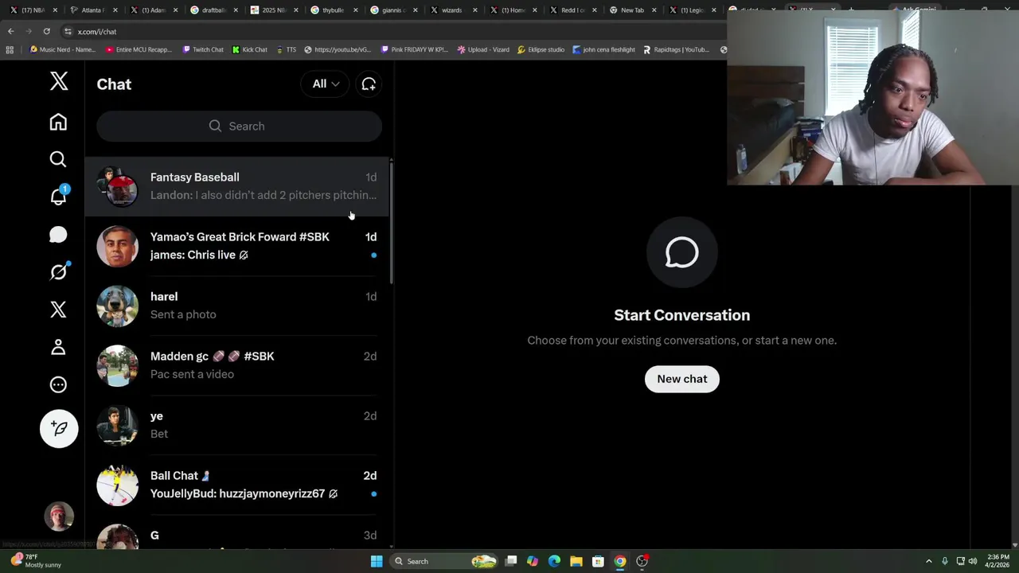Open the Fantasy Baseball conversation
1019x573 pixels.
pyautogui.click(x=236, y=186)
